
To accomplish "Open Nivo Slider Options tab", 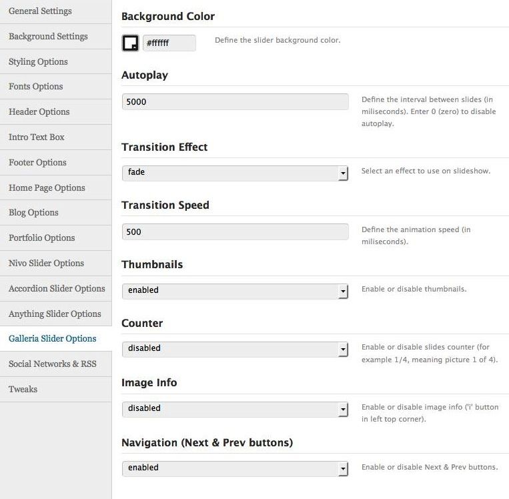I will (x=46, y=264).
